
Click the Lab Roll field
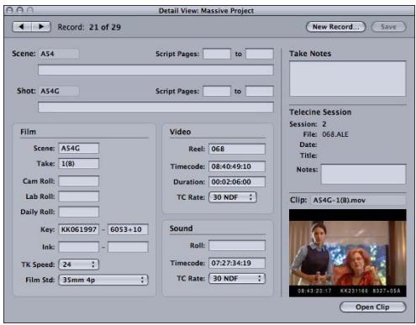point(79,197)
